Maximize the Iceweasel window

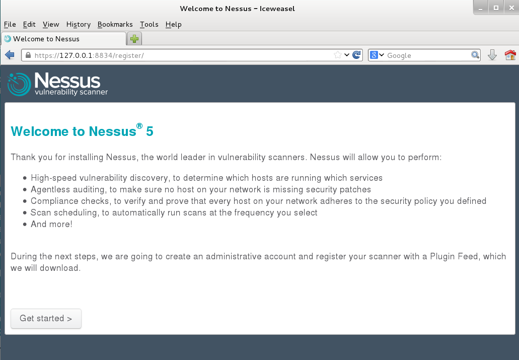point(496,8)
